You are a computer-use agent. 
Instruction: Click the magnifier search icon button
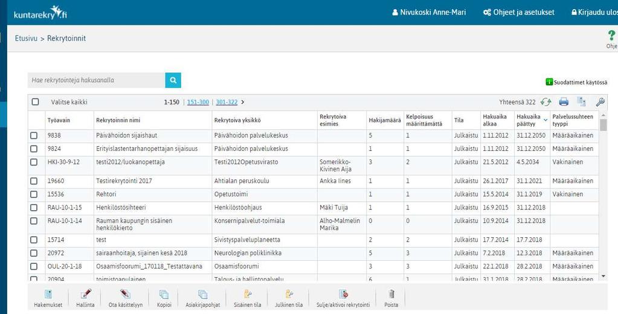tap(173, 80)
